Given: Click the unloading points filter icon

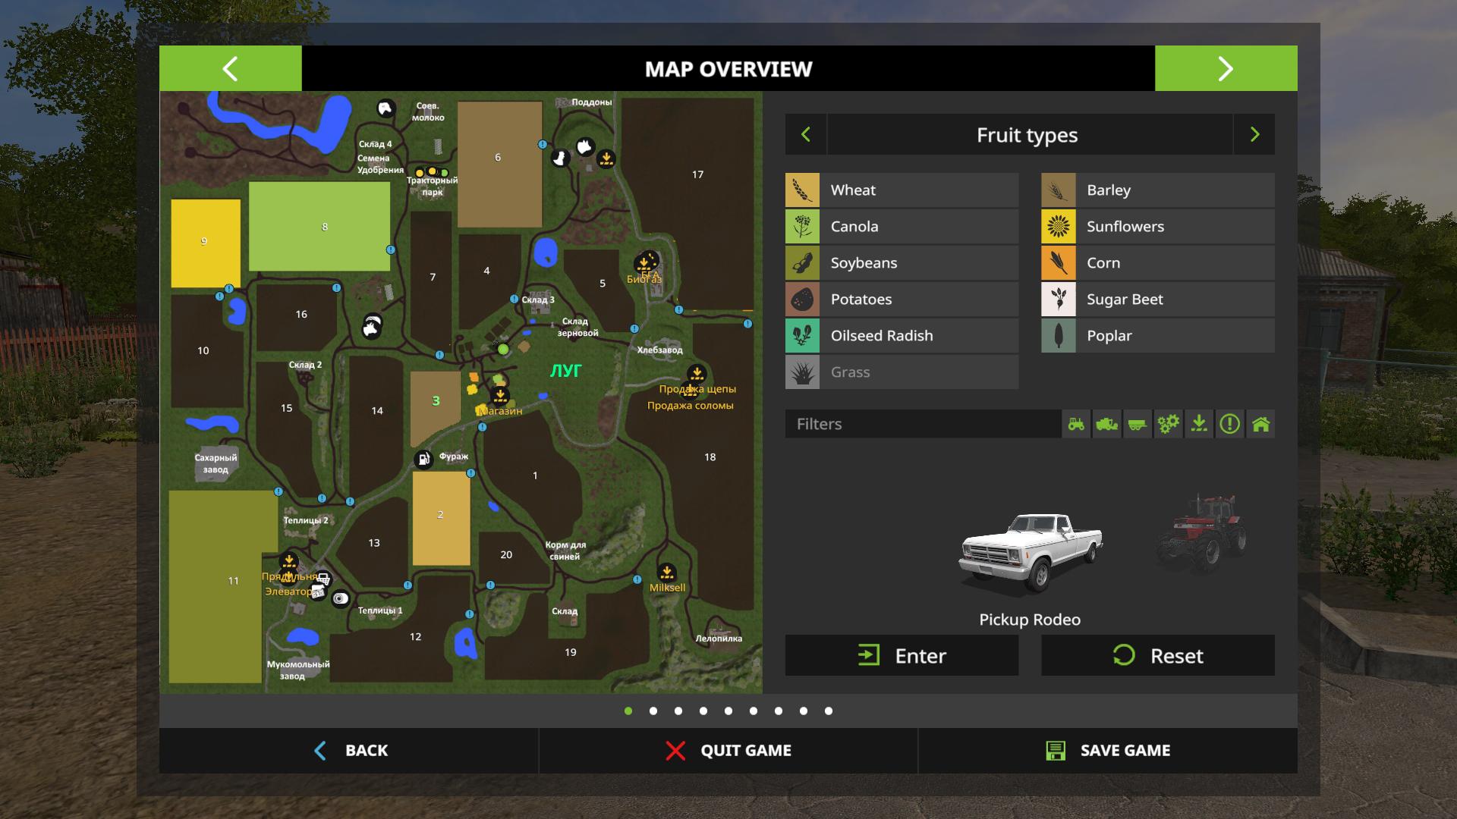Looking at the screenshot, I should pos(1199,424).
